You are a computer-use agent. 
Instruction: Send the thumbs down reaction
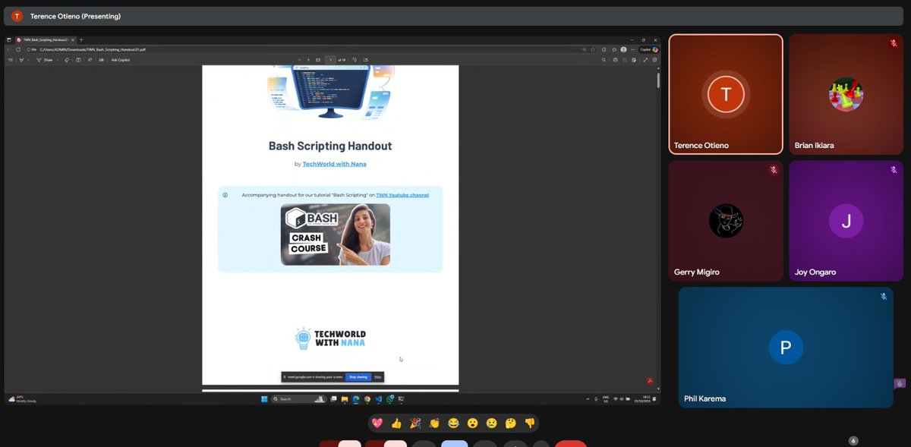click(530, 423)
